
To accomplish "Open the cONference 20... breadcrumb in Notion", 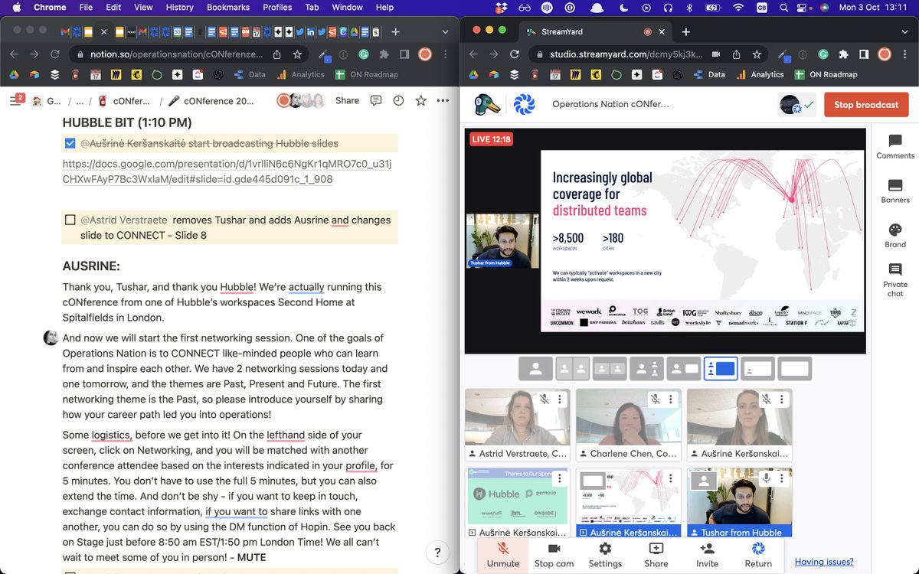I will (211, 100).
